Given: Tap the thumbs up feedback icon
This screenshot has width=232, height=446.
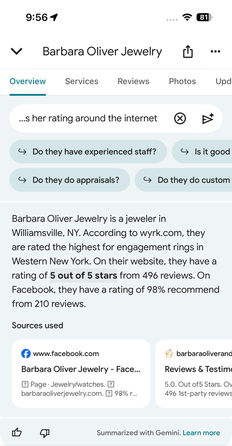Looking at the screenshot, I should tap(17, 433).
